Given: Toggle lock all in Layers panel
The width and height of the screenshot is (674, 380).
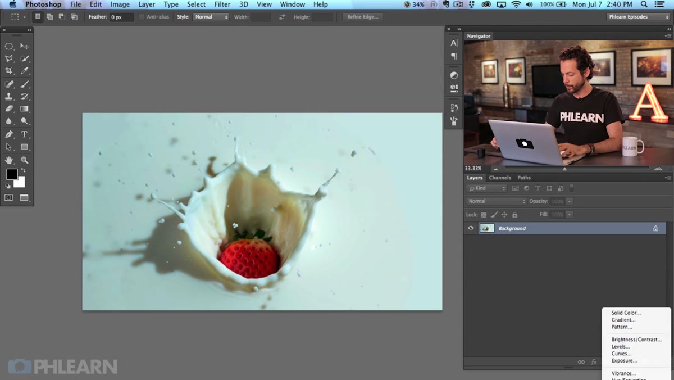Looking at the screenshot, I should pyautogui.click(x=514, y=215).
